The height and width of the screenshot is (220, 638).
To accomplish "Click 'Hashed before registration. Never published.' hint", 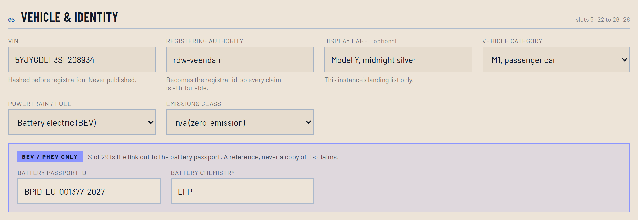I will 72,80.
